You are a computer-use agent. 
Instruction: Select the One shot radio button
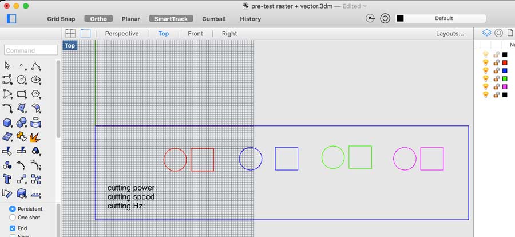click(13, 218)
